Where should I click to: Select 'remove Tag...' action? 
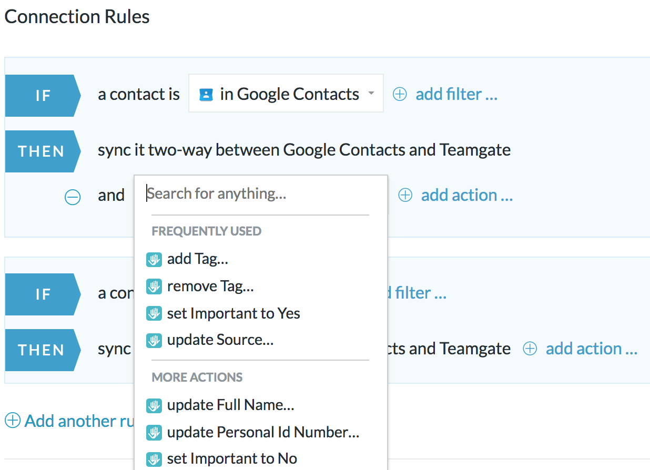pyautogui.click(x=210, y=286)
